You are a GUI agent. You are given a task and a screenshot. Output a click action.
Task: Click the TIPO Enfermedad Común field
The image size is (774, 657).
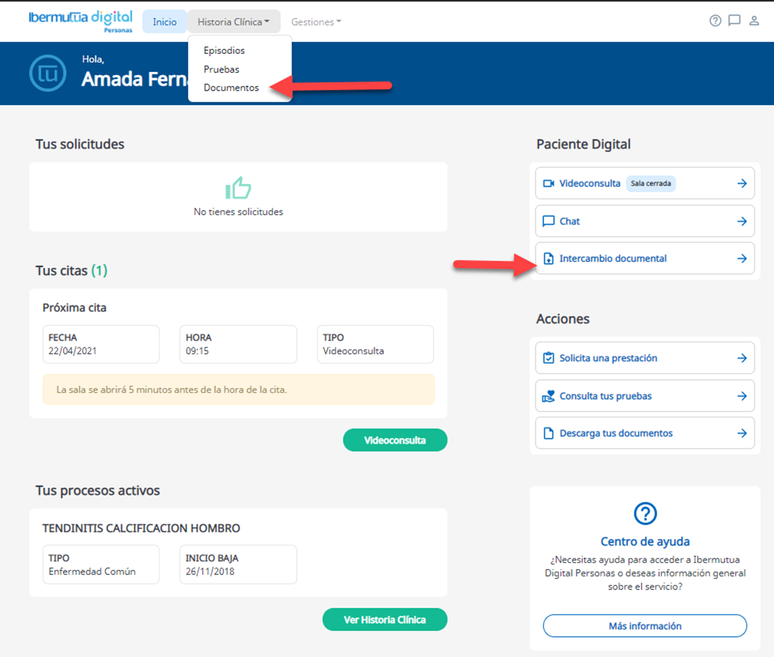pos(101,564)
